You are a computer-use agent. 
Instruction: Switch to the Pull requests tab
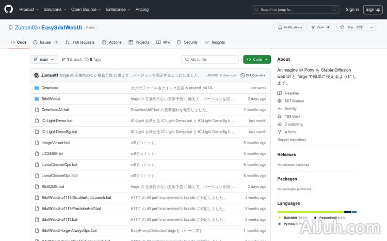coord(80,42)
